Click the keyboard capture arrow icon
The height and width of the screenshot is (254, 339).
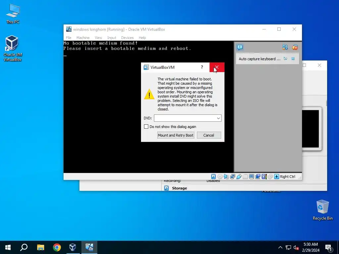pos(276,177)
